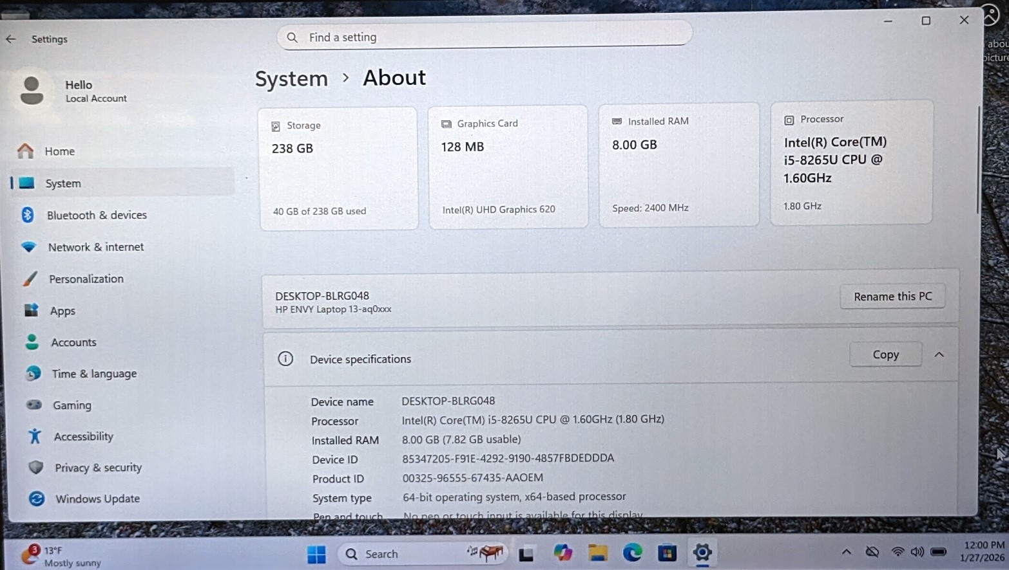Copy the device specifications
This screenshot has height=570, width=1009.
point(885,354)
